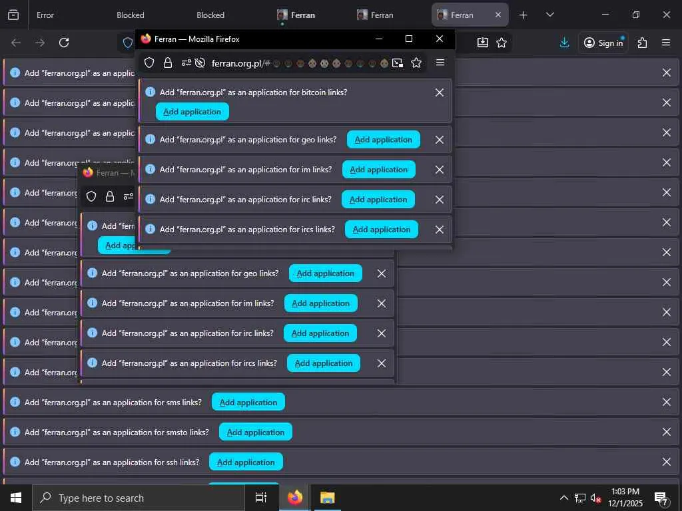Viewport: 682px width, 511px height.
Task: Add application for ircs links in front popup
Action: point(382,230)
